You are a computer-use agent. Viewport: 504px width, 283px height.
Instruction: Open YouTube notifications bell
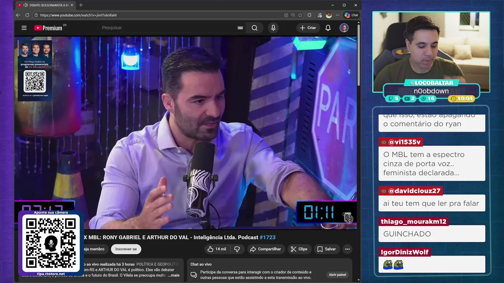click(328, 28)
